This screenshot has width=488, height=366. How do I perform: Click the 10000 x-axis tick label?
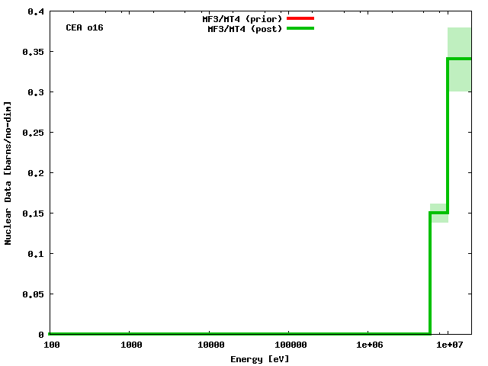point(209,345)
